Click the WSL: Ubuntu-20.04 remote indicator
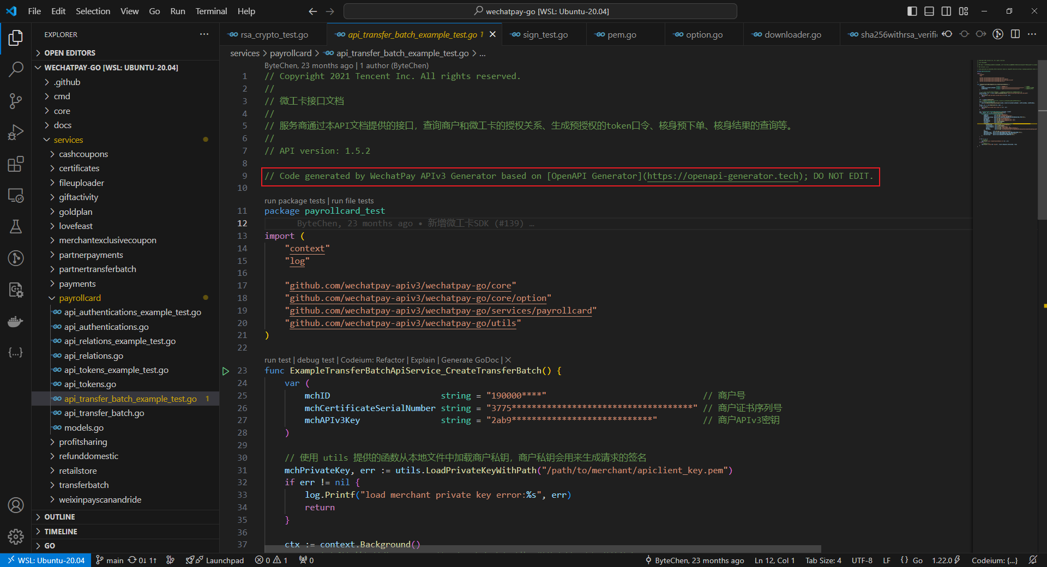 46,560
